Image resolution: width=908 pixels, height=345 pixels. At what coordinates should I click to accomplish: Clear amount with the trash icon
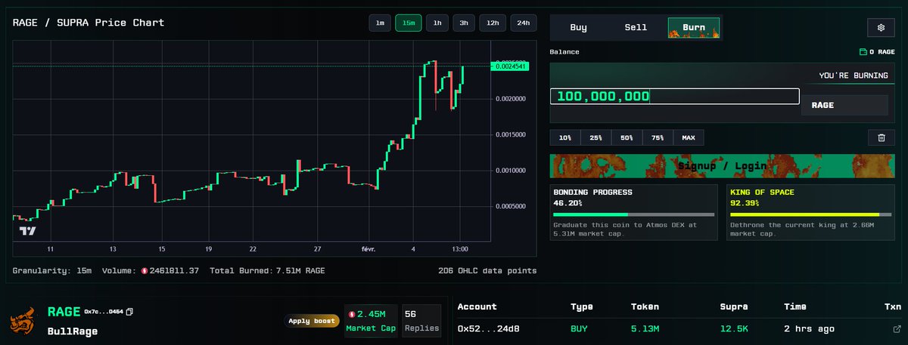point(881,137)
